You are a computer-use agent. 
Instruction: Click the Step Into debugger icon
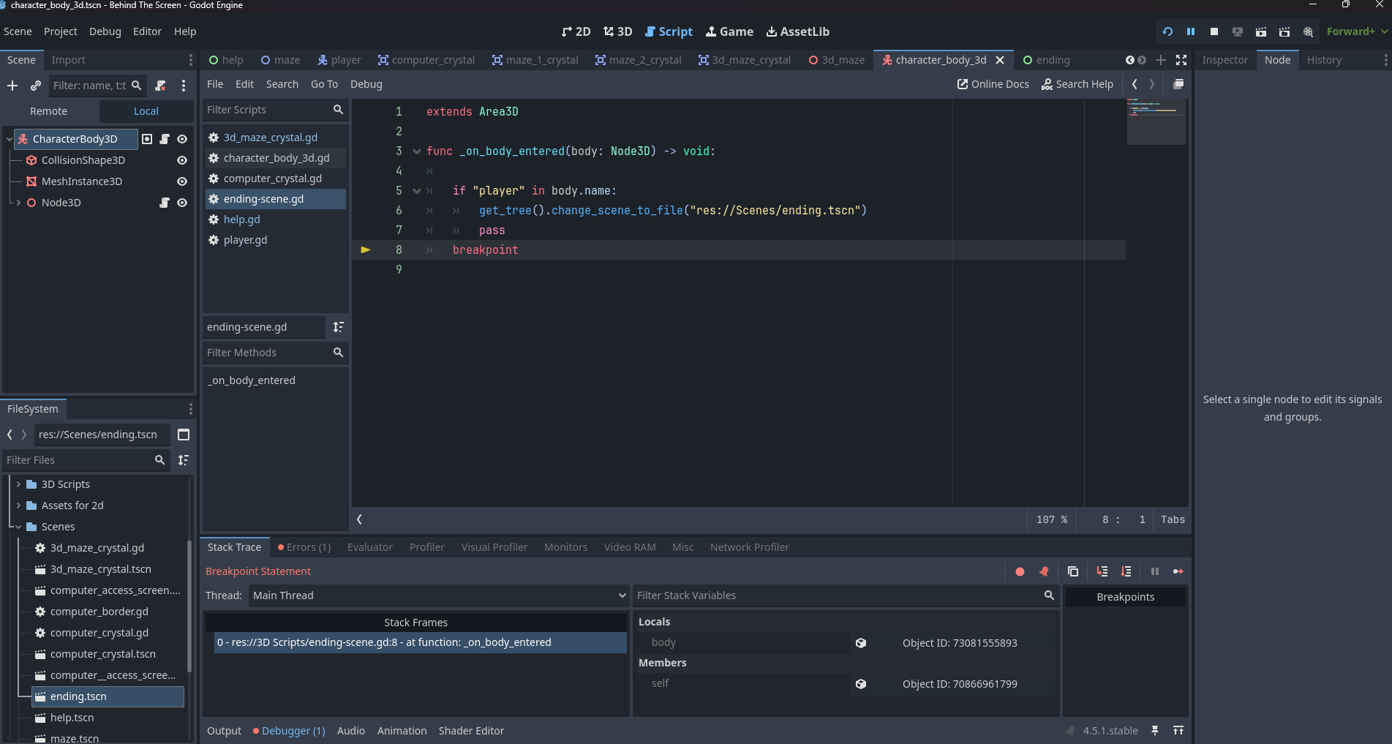point(1102,571)
